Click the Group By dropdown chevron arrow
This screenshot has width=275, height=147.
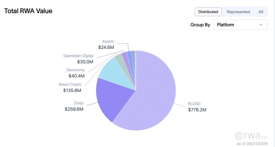tap(261, 25)
